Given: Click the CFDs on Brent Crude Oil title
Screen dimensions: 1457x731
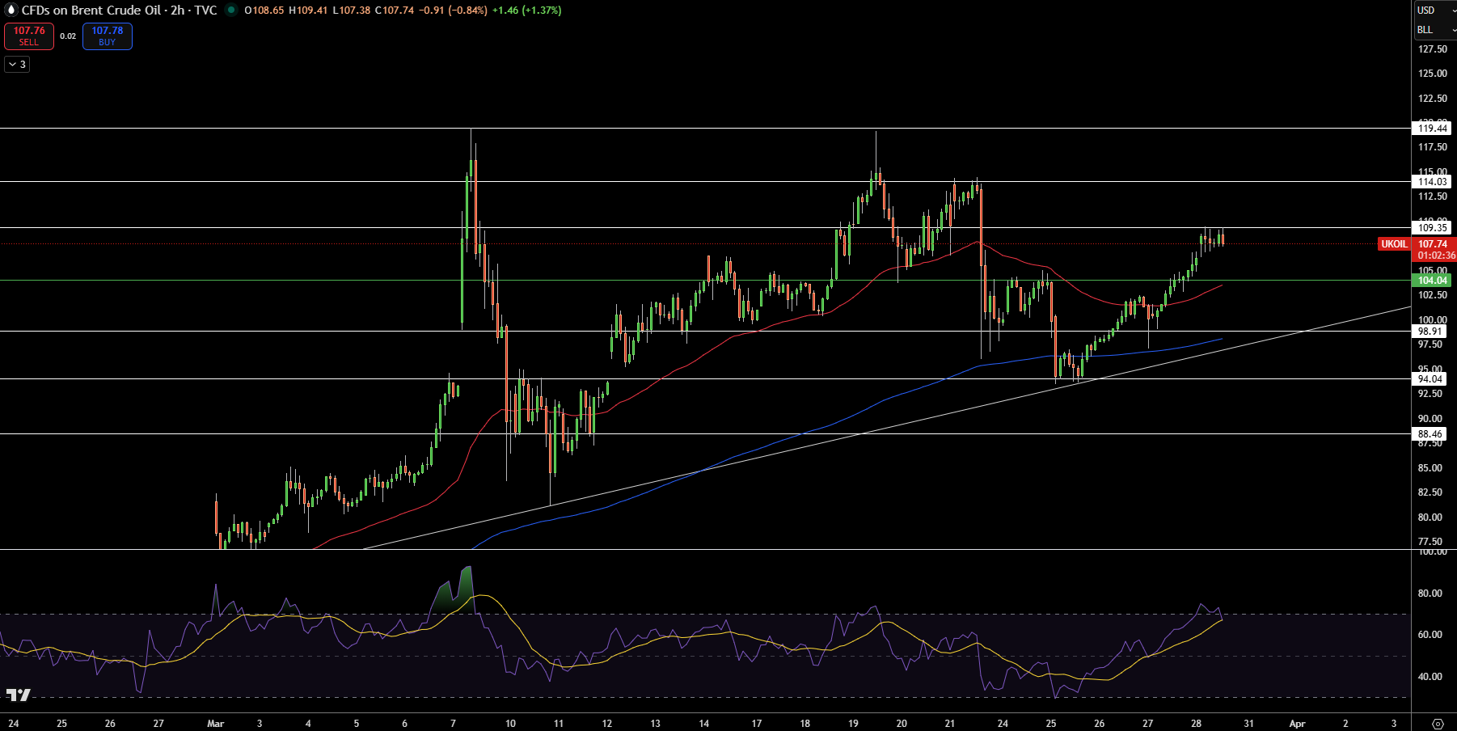Looking at the screenshot, I should [91, 11].
